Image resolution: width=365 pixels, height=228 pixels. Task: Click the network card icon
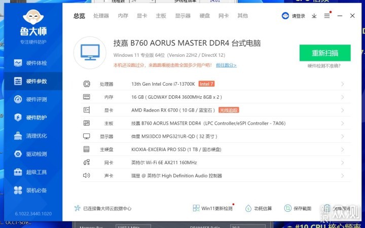pos(87,162)
